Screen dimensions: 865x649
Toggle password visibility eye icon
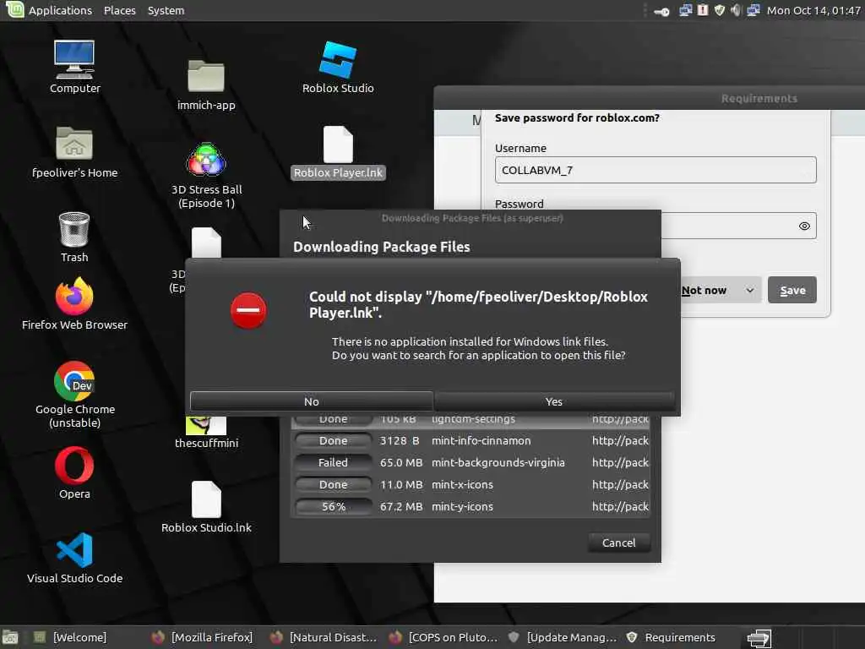(x=804, y=226)
